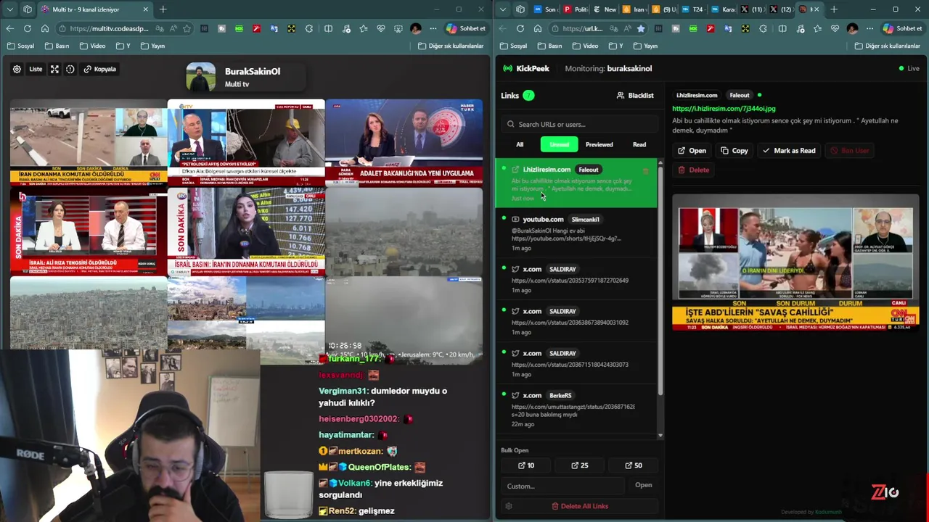Click Sohbet et Copilot button in left browser
This screenshot has height=522, width=929.
tap(466, 28)
